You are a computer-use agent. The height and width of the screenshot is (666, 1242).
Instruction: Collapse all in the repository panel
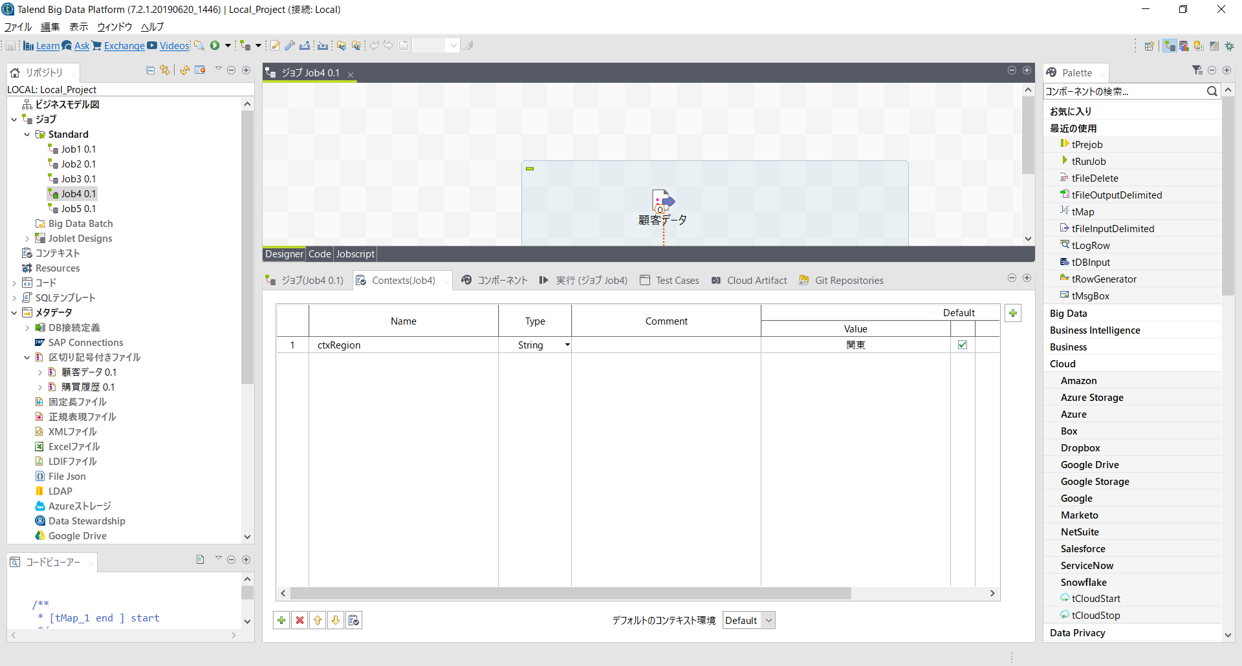point(151,70)
